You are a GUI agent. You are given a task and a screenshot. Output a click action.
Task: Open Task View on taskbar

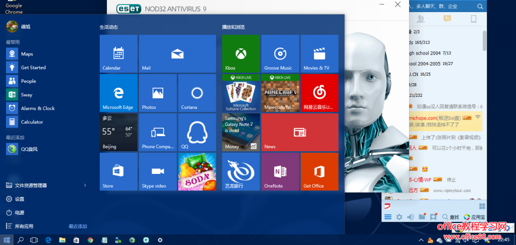[34, 240]
